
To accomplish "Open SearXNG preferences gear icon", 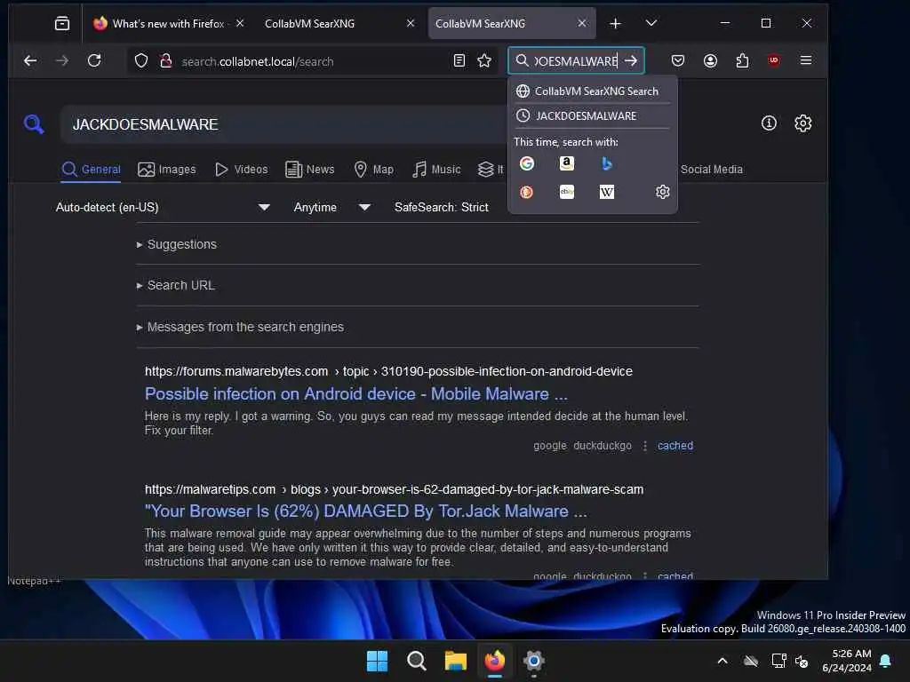I will pyautogui.click(x=802, y=123).
